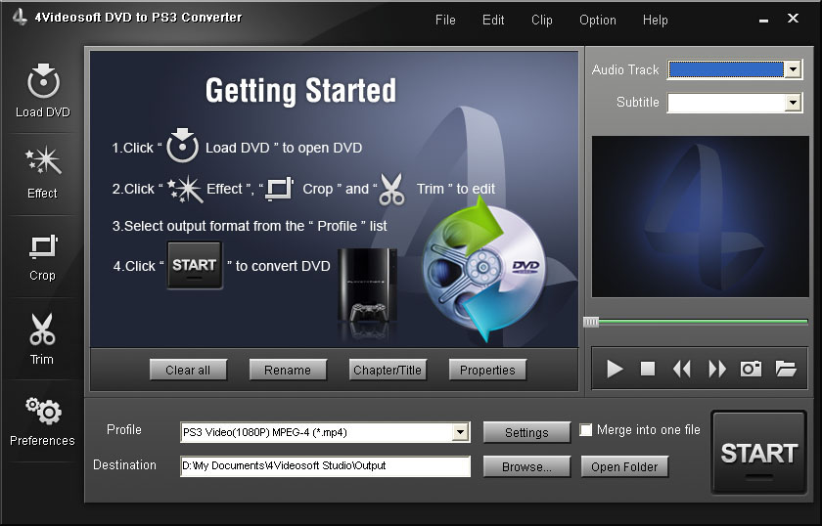Click the preview seek slider handle
Image resolution: width=822 pixels, height=526 pixels.
coord(591,322)
